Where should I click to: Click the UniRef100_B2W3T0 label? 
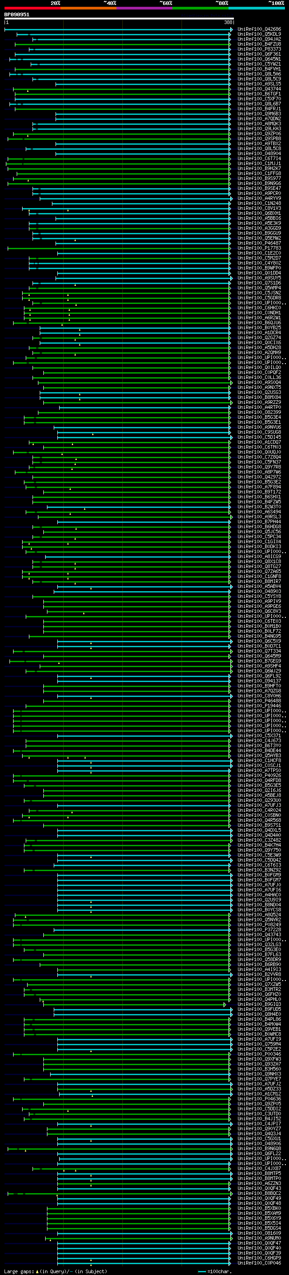pos(259,507)
